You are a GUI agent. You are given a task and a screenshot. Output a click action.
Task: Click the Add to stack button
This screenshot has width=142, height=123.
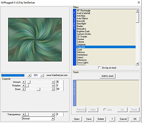(x=108, y=76)
